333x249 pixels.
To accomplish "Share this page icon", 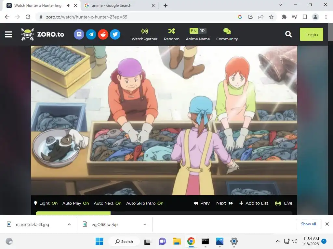I will (261, 17).
